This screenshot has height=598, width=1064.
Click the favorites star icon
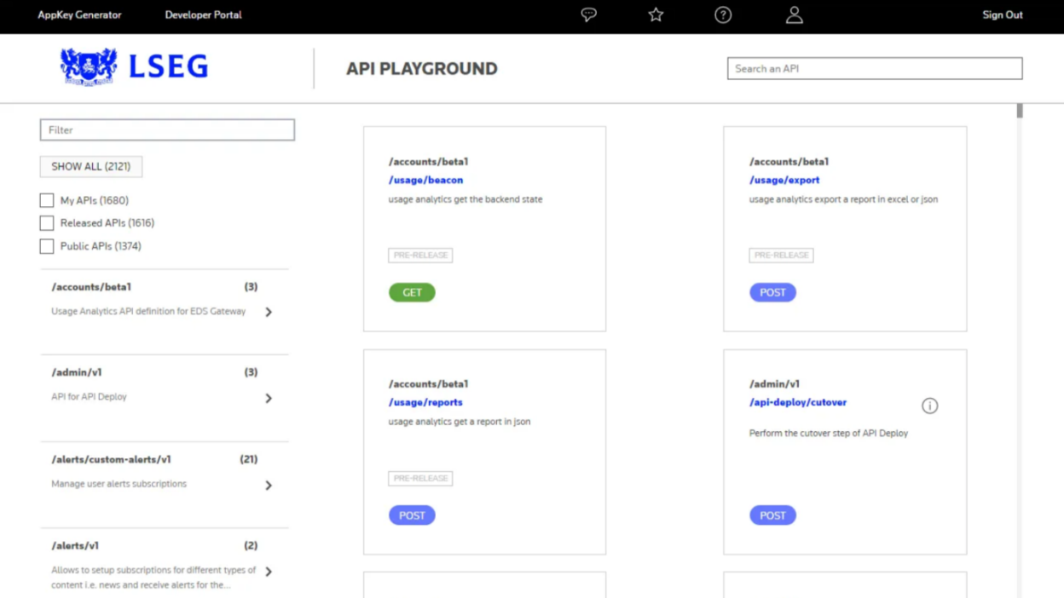point(655,14)
